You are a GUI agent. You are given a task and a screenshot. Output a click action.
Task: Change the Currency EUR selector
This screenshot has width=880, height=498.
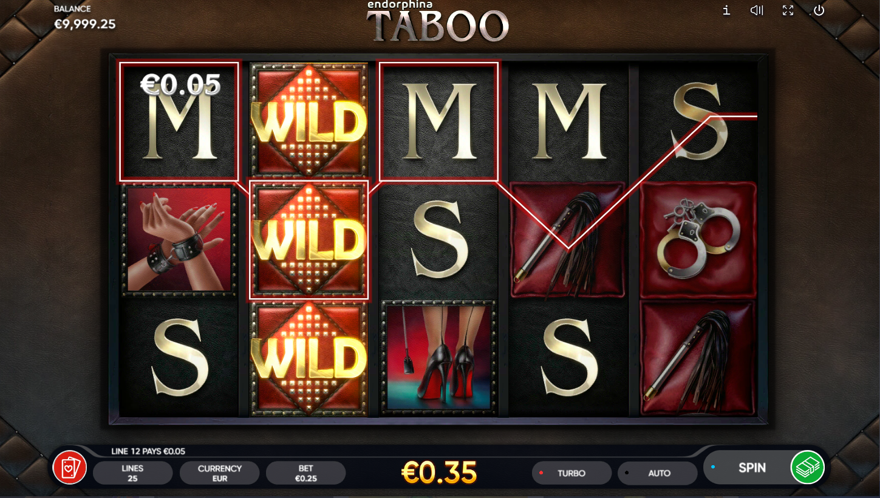219,473
